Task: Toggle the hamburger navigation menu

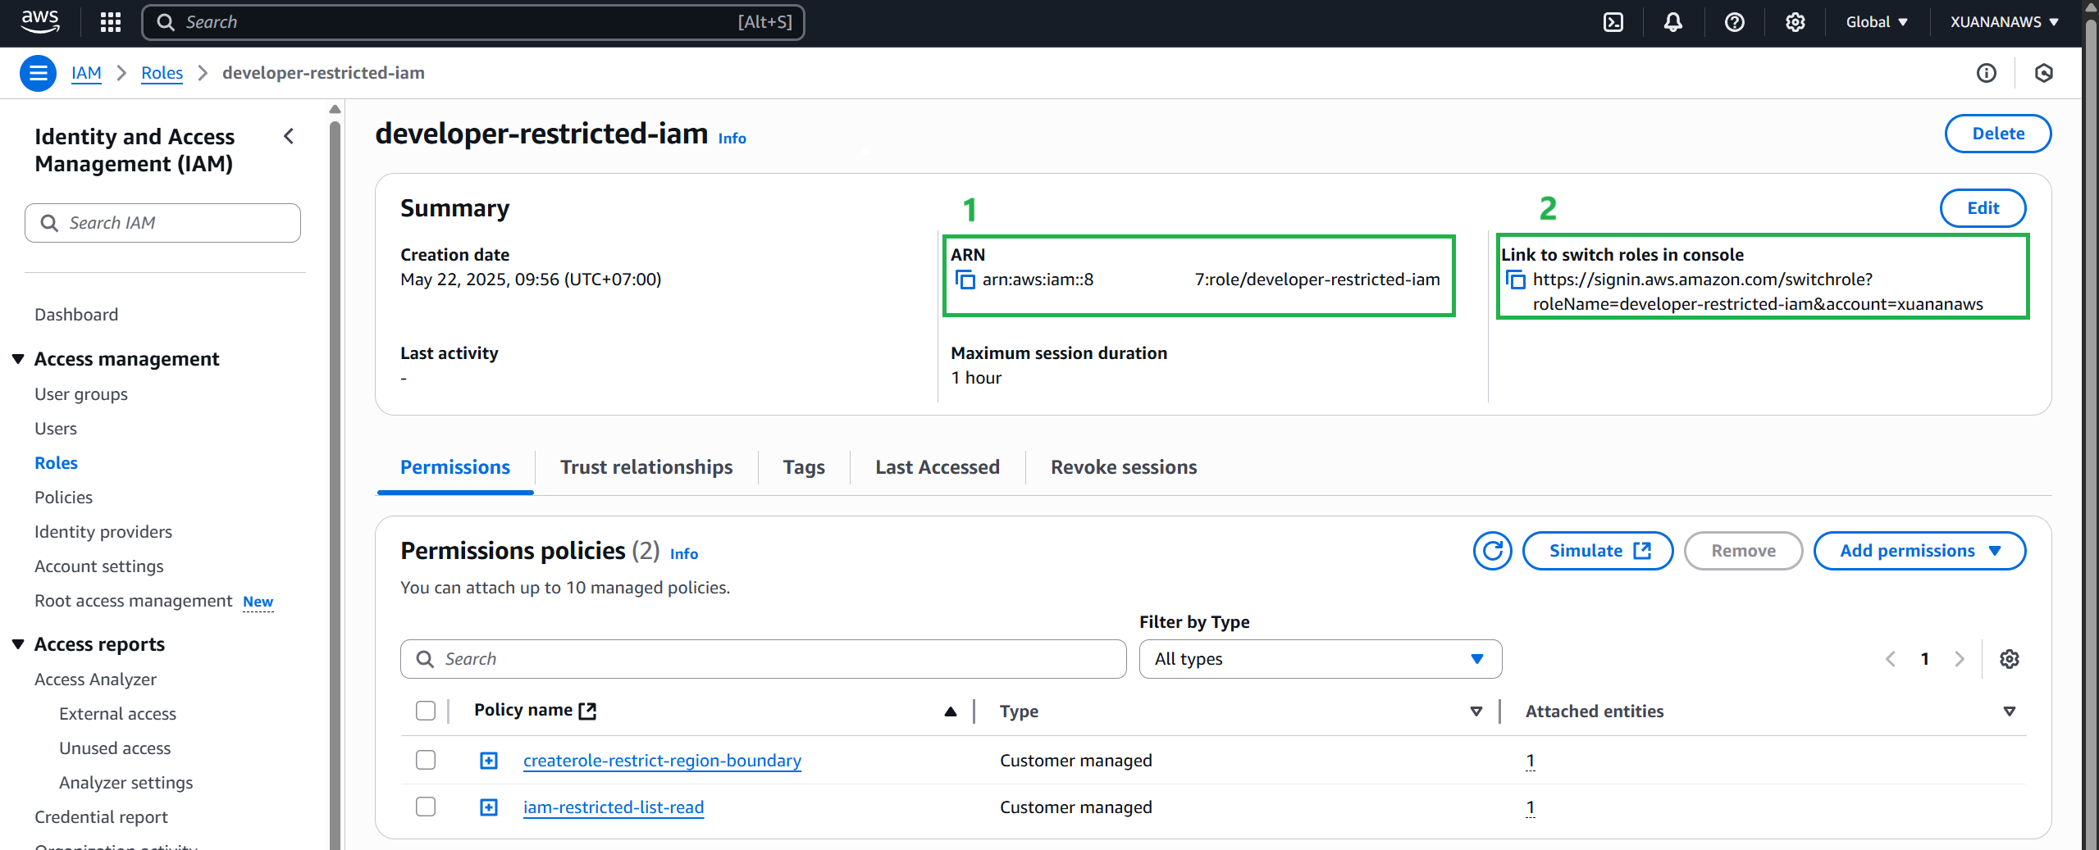Action: (x=38, y=73)
